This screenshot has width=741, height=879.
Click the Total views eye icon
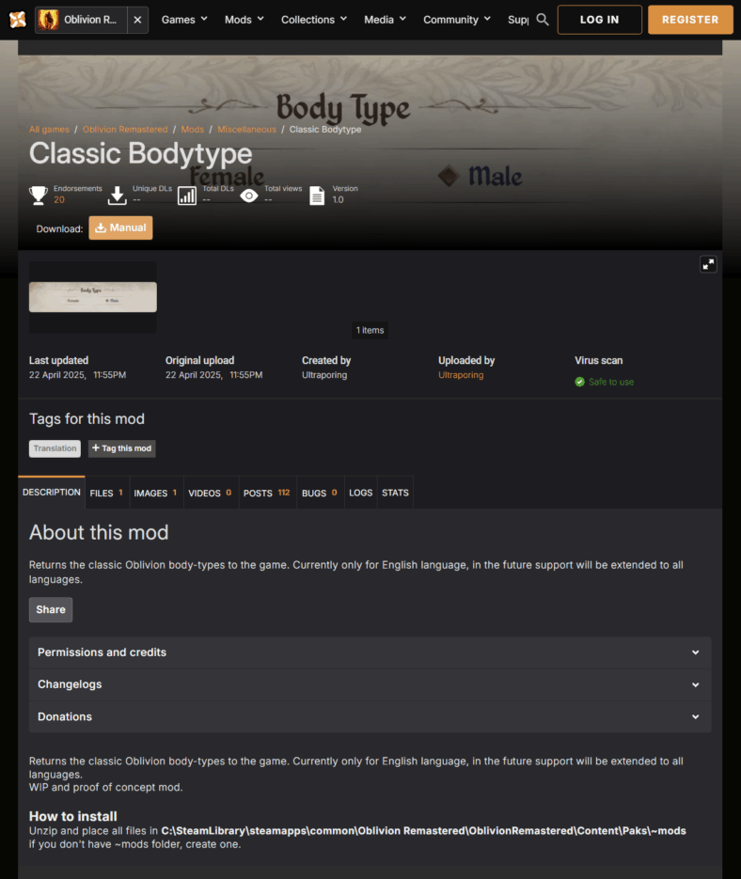pyautogui.click(x=249, y=196)
